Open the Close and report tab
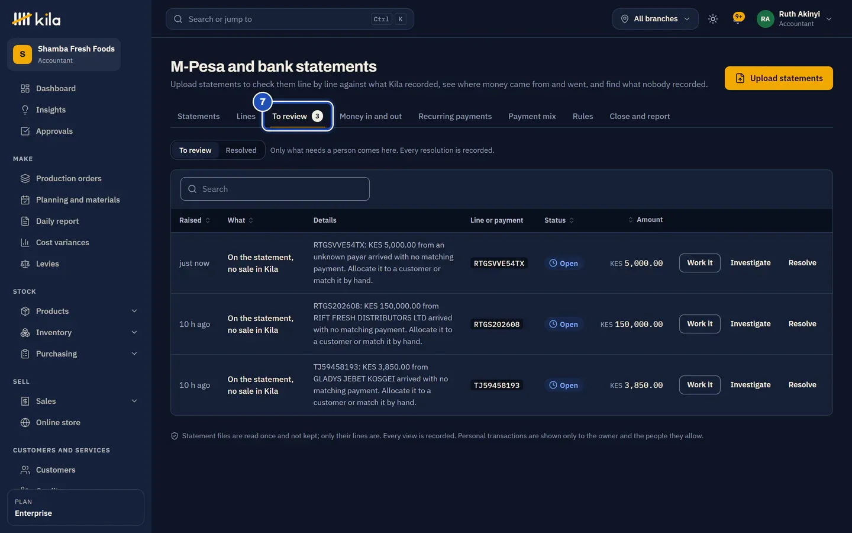852x533 pixels. point(640,116)
